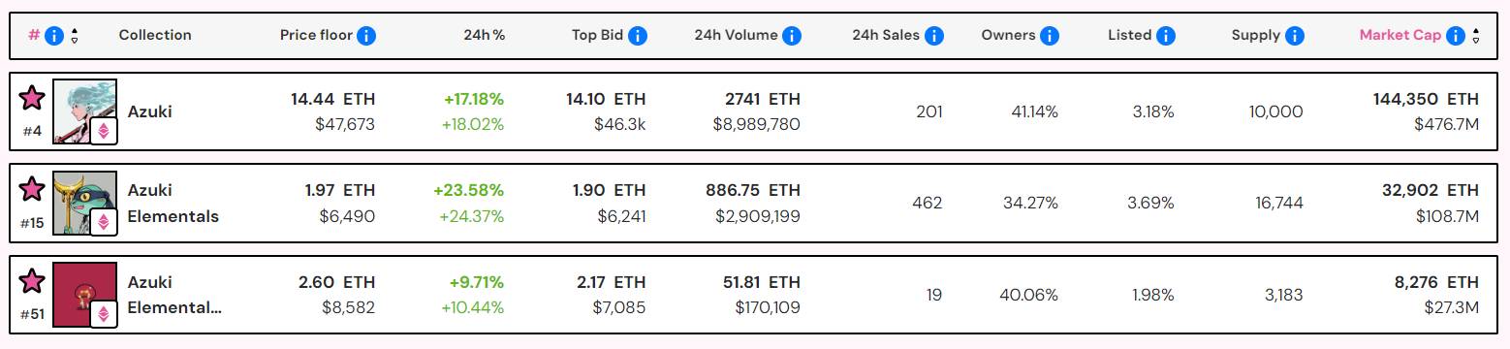The image size is (1510, 349).
Task: Click the Azuki collection thumbnail image
Action: coord(84,111)
